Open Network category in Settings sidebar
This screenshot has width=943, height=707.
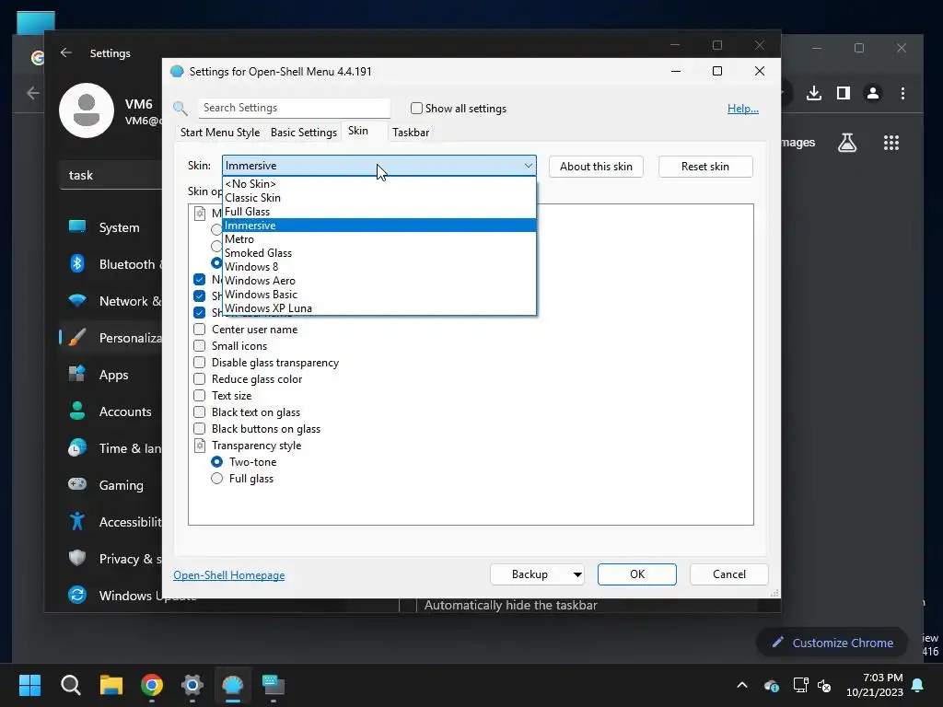111,301
